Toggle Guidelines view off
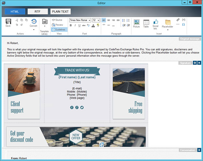This screenshot has width=203, height=161. click(59, 29)
